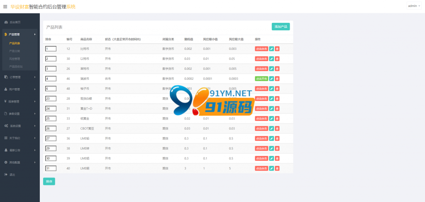
Task: Click the 其他配置 gear icon
Action: [x=6, y=163]
